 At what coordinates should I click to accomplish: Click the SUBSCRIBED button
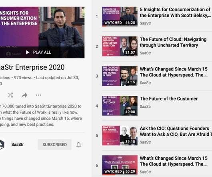[54, 145]
